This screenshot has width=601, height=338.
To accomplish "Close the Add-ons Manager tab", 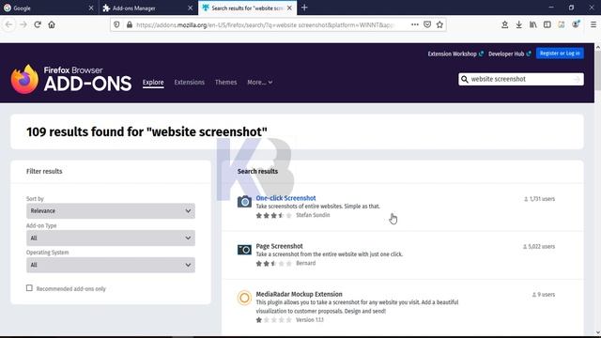I will 190,8.
